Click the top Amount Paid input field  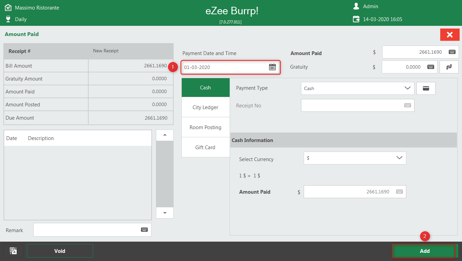coord(420,52)
